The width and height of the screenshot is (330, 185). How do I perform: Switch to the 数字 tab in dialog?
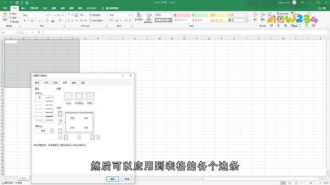[37, 83]
